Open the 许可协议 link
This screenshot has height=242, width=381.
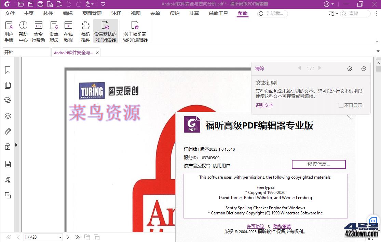tap(255, 226)
